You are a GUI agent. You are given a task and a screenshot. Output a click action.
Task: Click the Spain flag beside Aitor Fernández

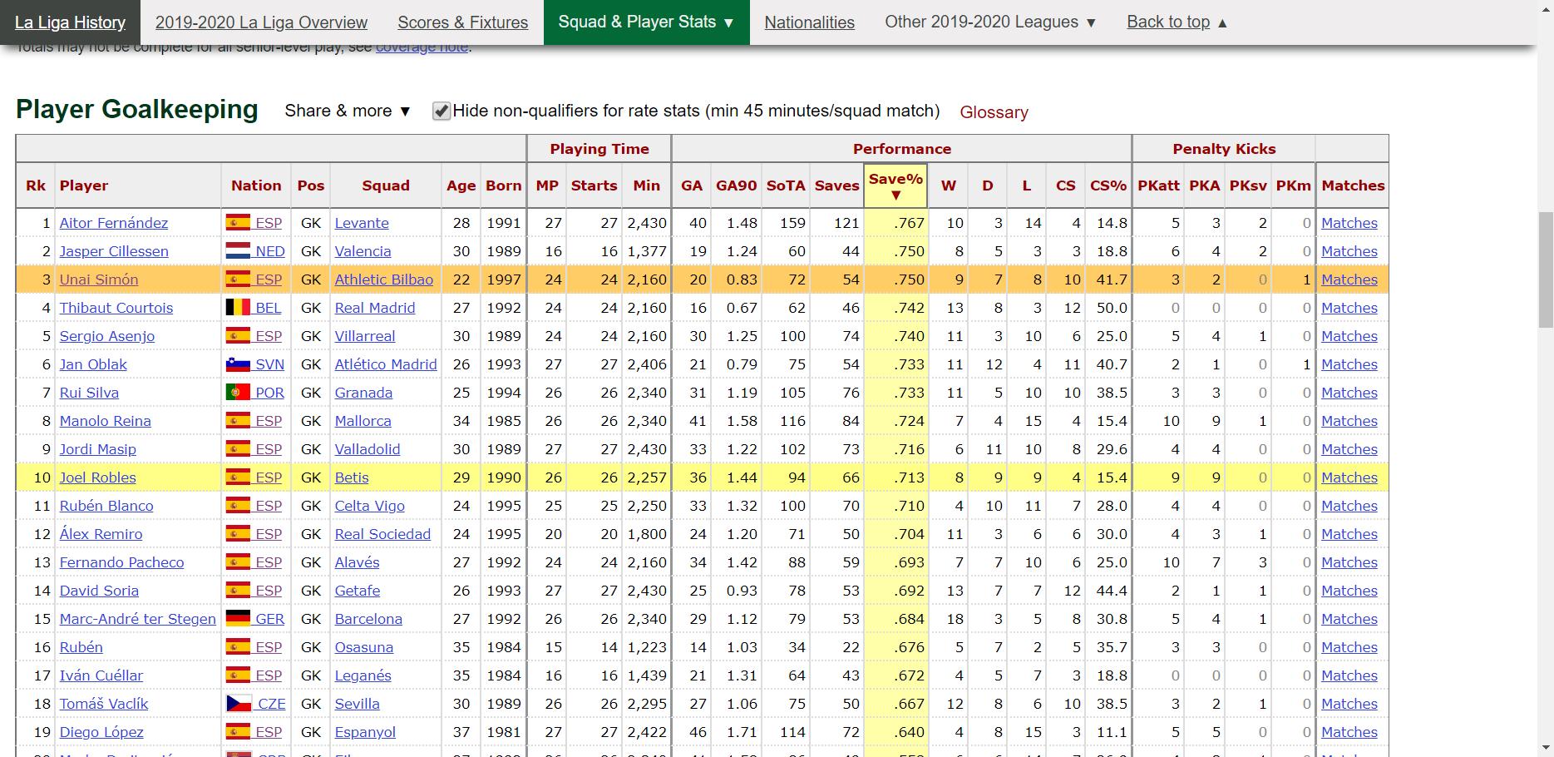[x=239, y=223]
